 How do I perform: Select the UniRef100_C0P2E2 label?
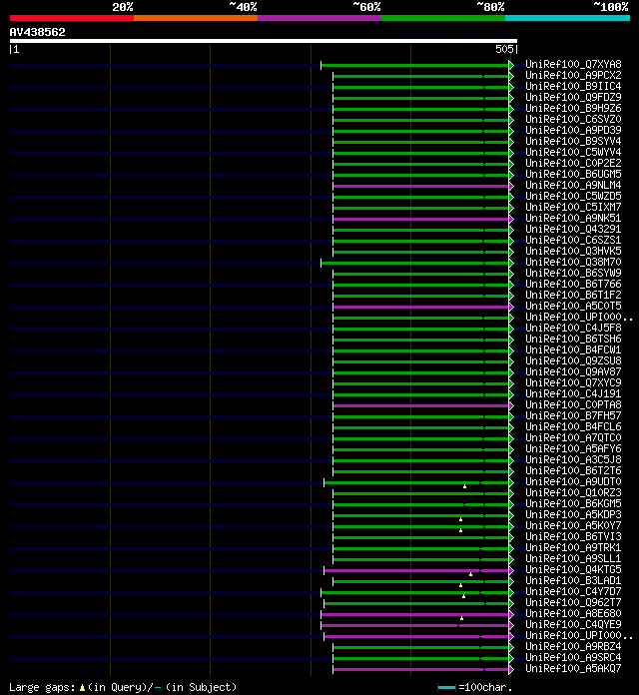(x=573, y=163)
